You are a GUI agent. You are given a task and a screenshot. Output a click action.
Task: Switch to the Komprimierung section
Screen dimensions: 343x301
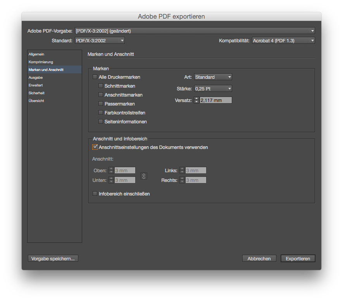tap(55, 62)
